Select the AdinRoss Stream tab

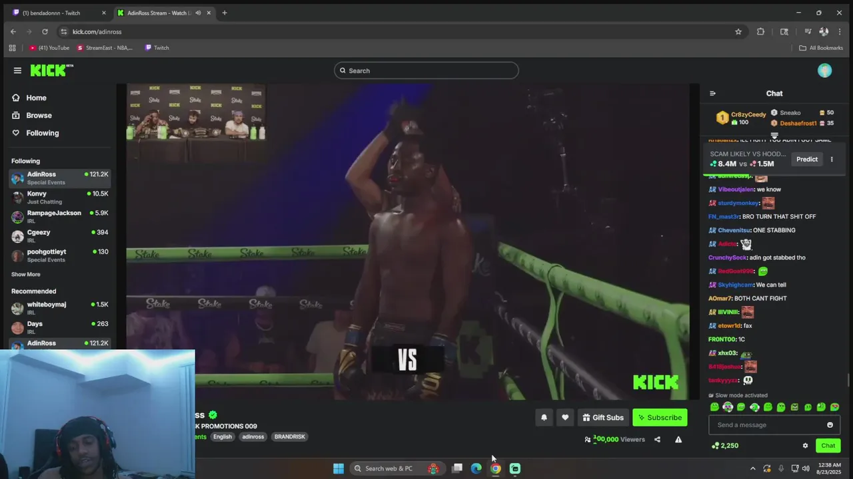point(163,13)
